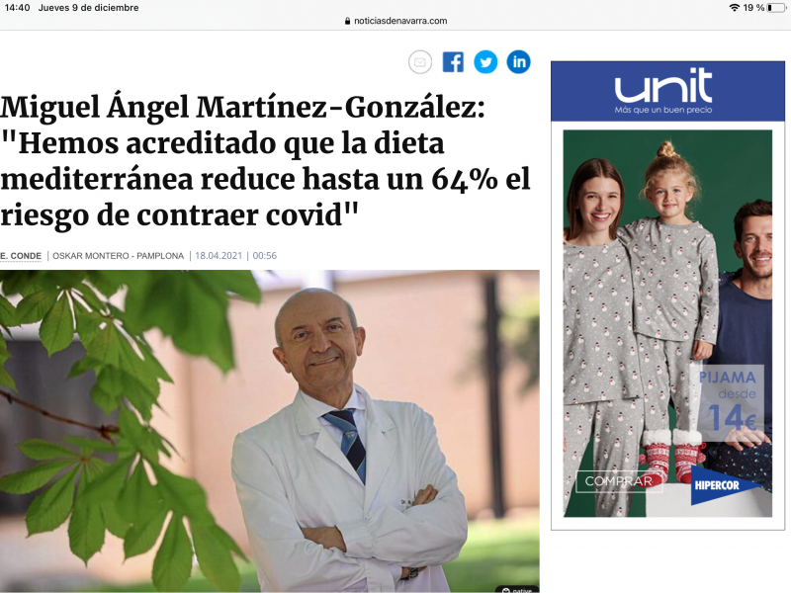
Task: Share article via email icon
Action: coord(419,62)
